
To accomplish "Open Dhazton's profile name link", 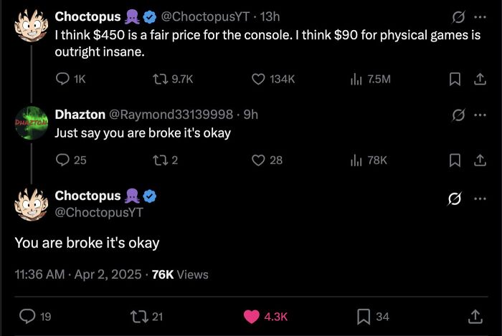I will click(79, 115).
